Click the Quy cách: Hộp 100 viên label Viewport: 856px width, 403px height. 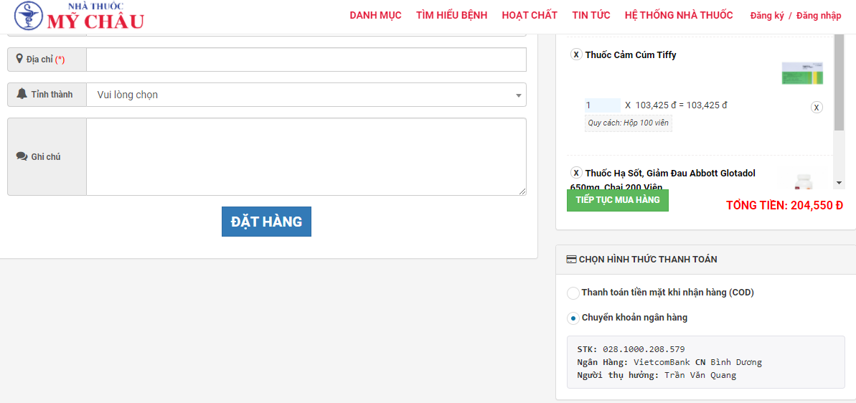pos(629,123)
